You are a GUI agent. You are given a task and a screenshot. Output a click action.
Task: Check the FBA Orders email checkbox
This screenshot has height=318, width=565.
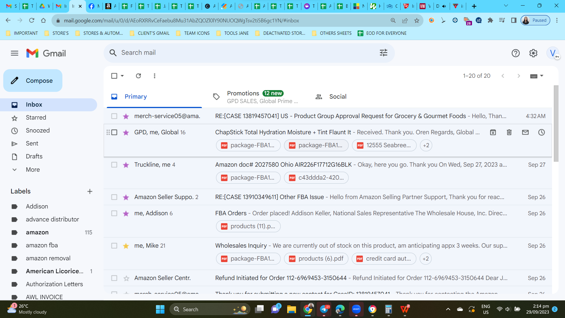tap(114, 213)
